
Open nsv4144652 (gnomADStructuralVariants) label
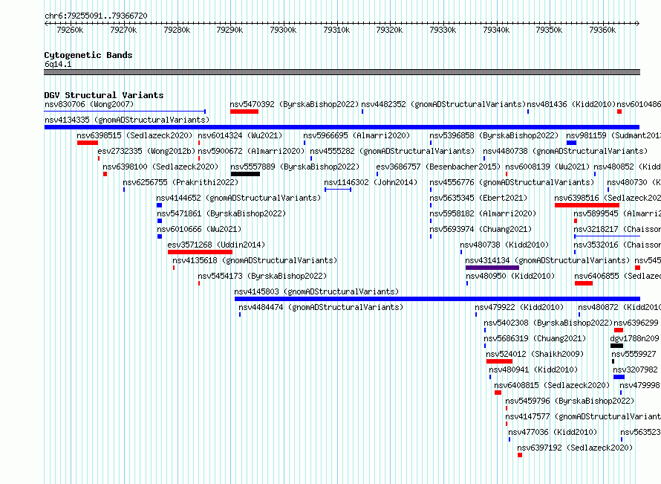(238, 198)
